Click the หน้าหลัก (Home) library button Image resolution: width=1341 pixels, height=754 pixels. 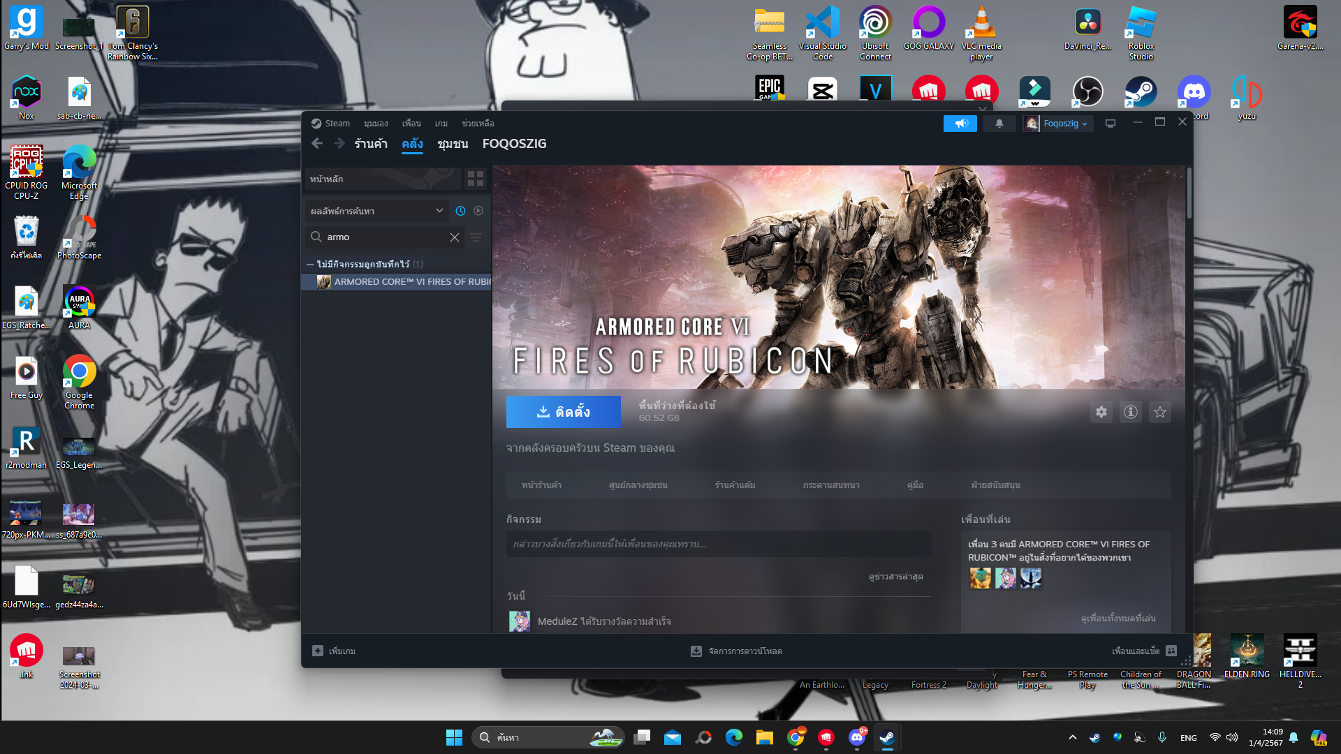point(383,179)
